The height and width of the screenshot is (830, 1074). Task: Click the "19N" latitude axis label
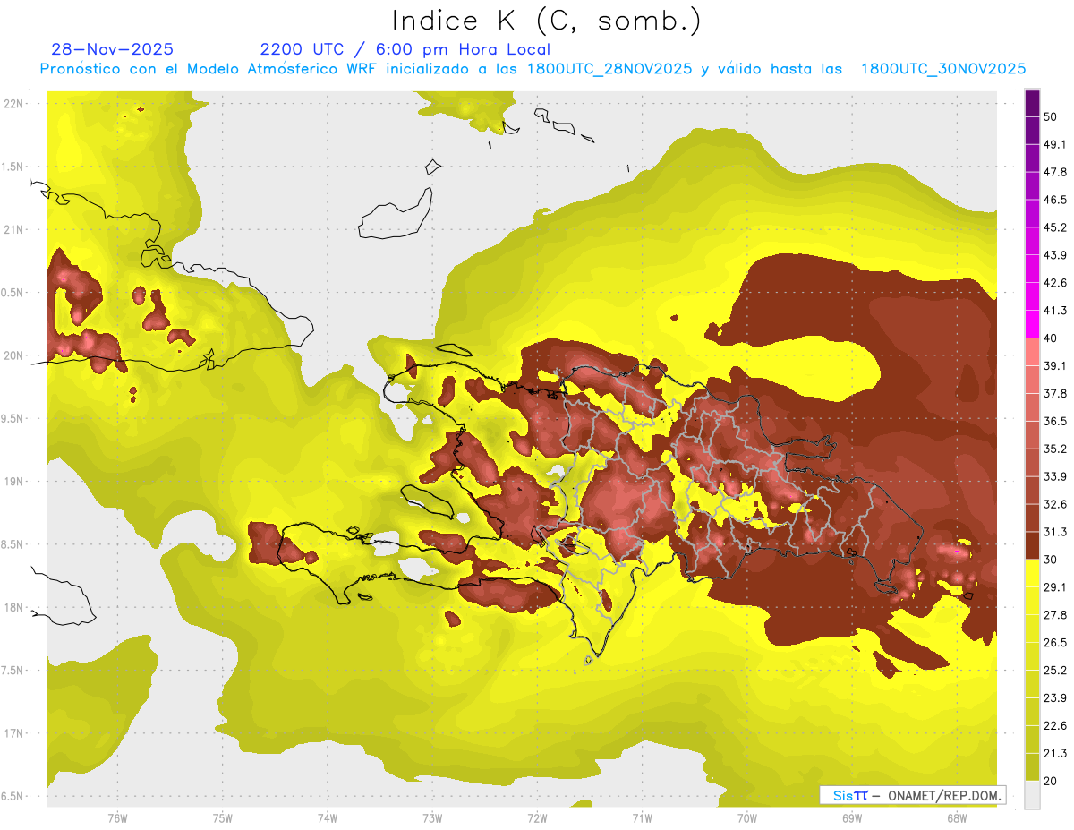(x=14, y=481)
